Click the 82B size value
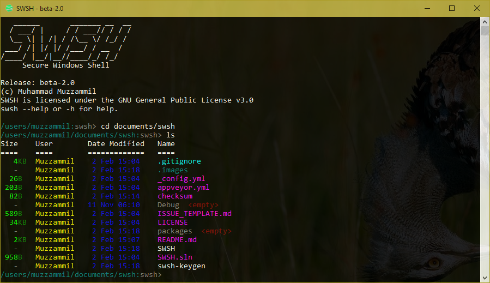The image size is (490, 283). pos(16,196)
